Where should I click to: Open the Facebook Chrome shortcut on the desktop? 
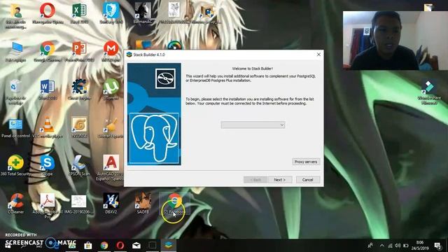click(x=174, y=204)
